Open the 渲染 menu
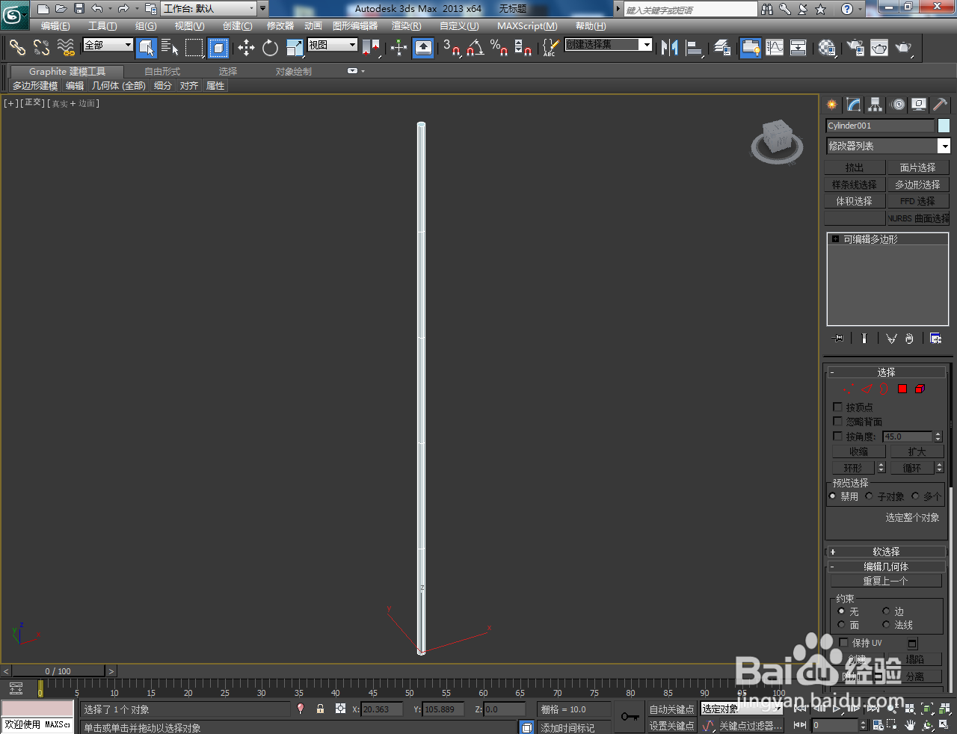Screen dimensions: 957x734 pos(406,26)
